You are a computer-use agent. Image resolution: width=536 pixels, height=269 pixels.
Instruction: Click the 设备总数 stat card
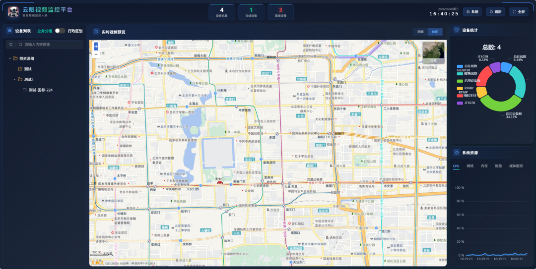coord(221,12)
